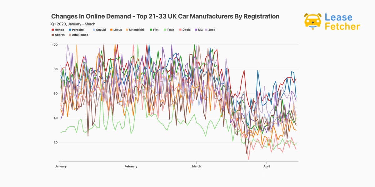Click the 60 y-axis value

point(56,93)
